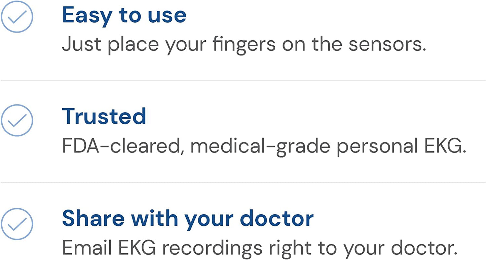The height and width of the screenshot is (260, 486).
Task: Click the divider line below Easy to use section
Action: pyautogui.click(x=243, y=80)
